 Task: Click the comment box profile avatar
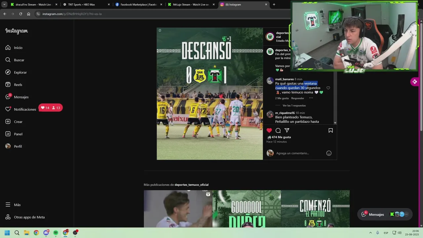(270, 153)
